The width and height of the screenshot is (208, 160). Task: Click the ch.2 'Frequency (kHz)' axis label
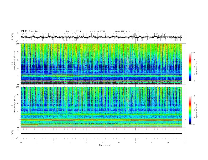point(15,104)
